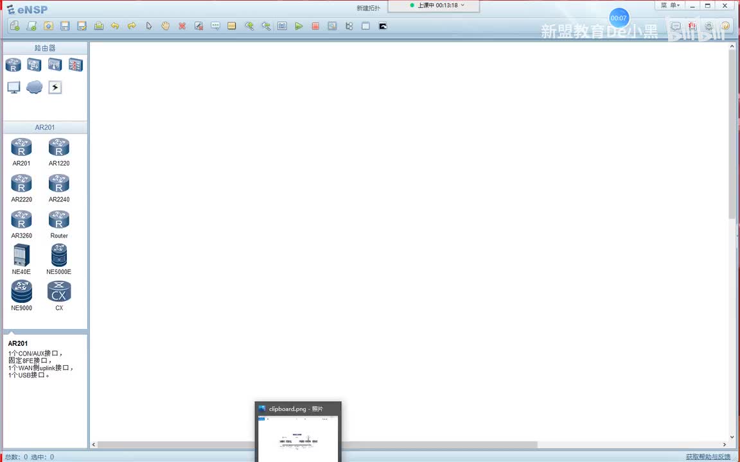The width and height of the screenshot is (740, 462).
Task: Select the hand pan tool
Action: click(x=165, y=26)
